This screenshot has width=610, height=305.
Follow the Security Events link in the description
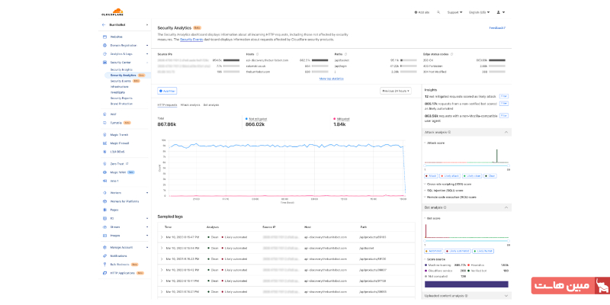pos(191,40)
